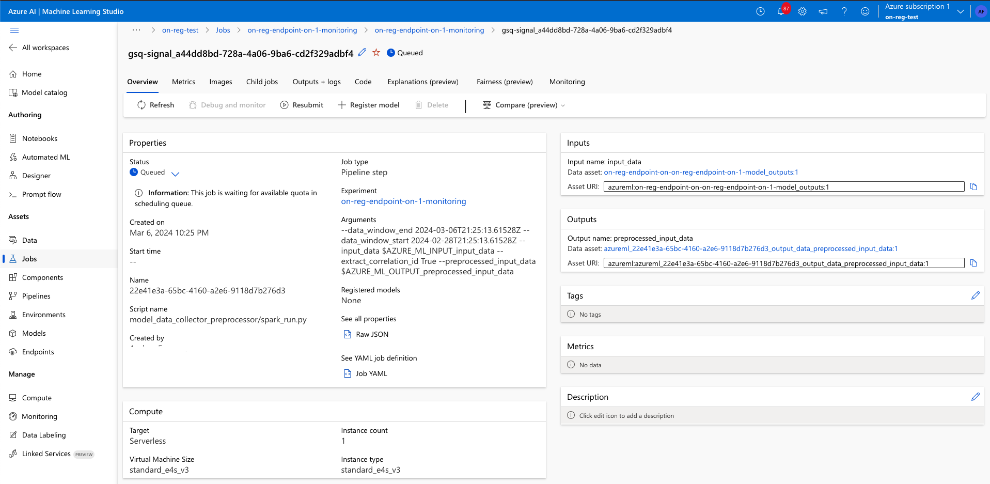This screenshot has width=990, height=484.
Task: Click Resubmit button
Action: pos(302,105)
